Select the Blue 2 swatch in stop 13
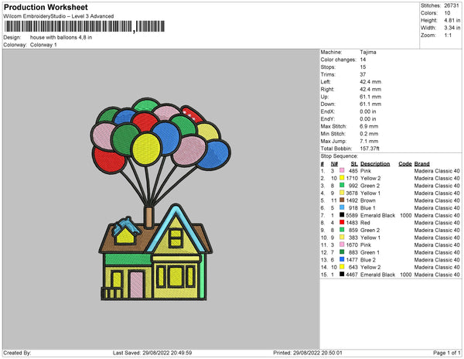This screenshot has width=464, height=359. click(342, 259)
